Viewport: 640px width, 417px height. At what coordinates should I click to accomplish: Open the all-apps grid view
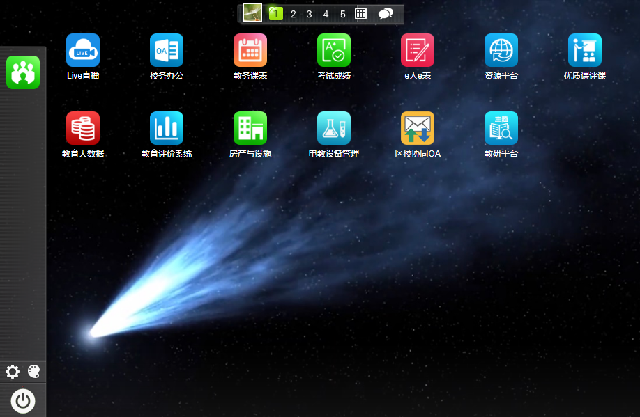pyautogui.click(x=361, y=14)
